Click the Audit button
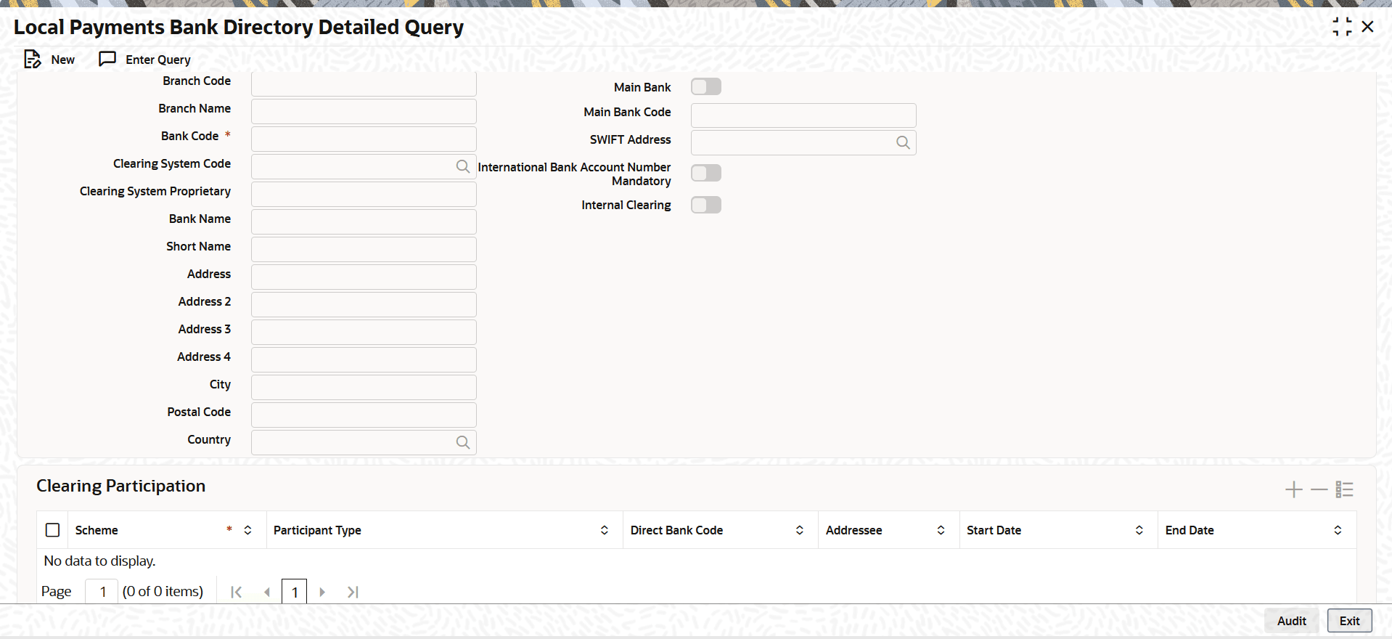 [1292, 621]
